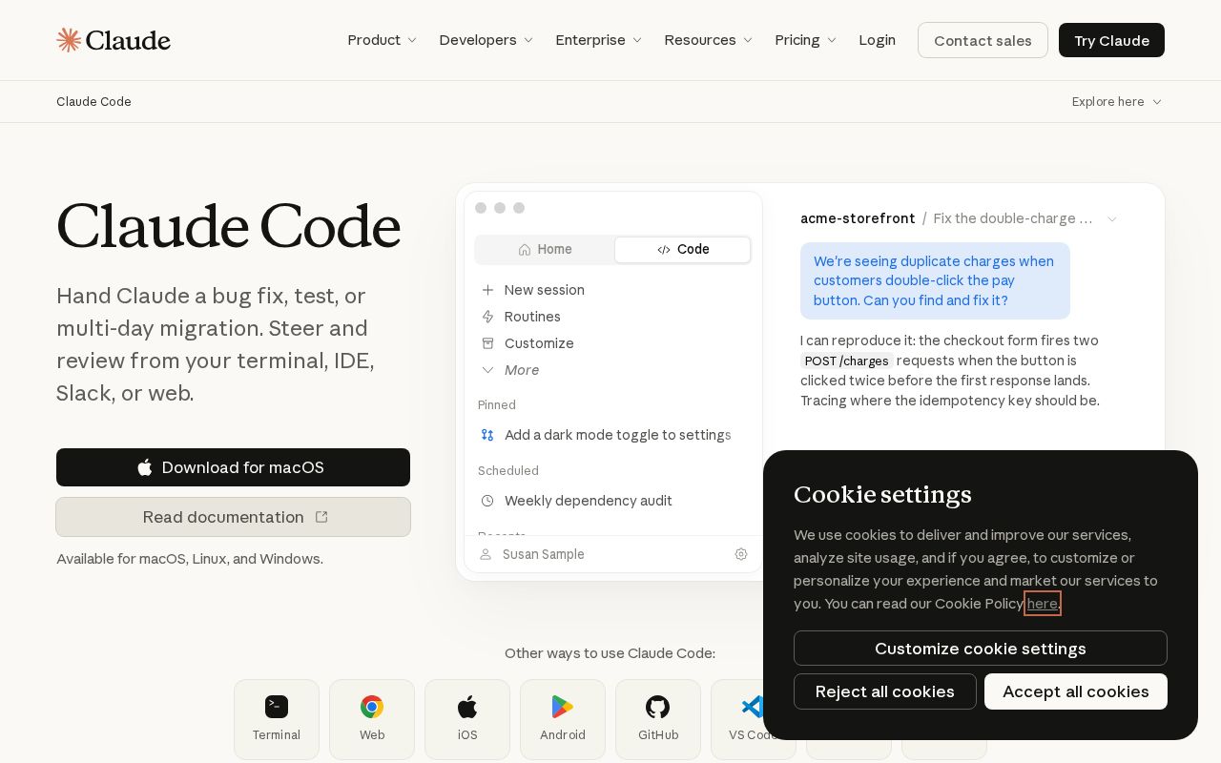Expand the Resources menu
Viewport: 1221px width, 763px height.
coord(709,40)
